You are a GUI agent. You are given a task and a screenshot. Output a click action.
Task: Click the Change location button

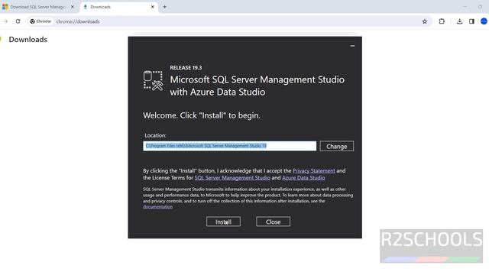click(337, 146)
